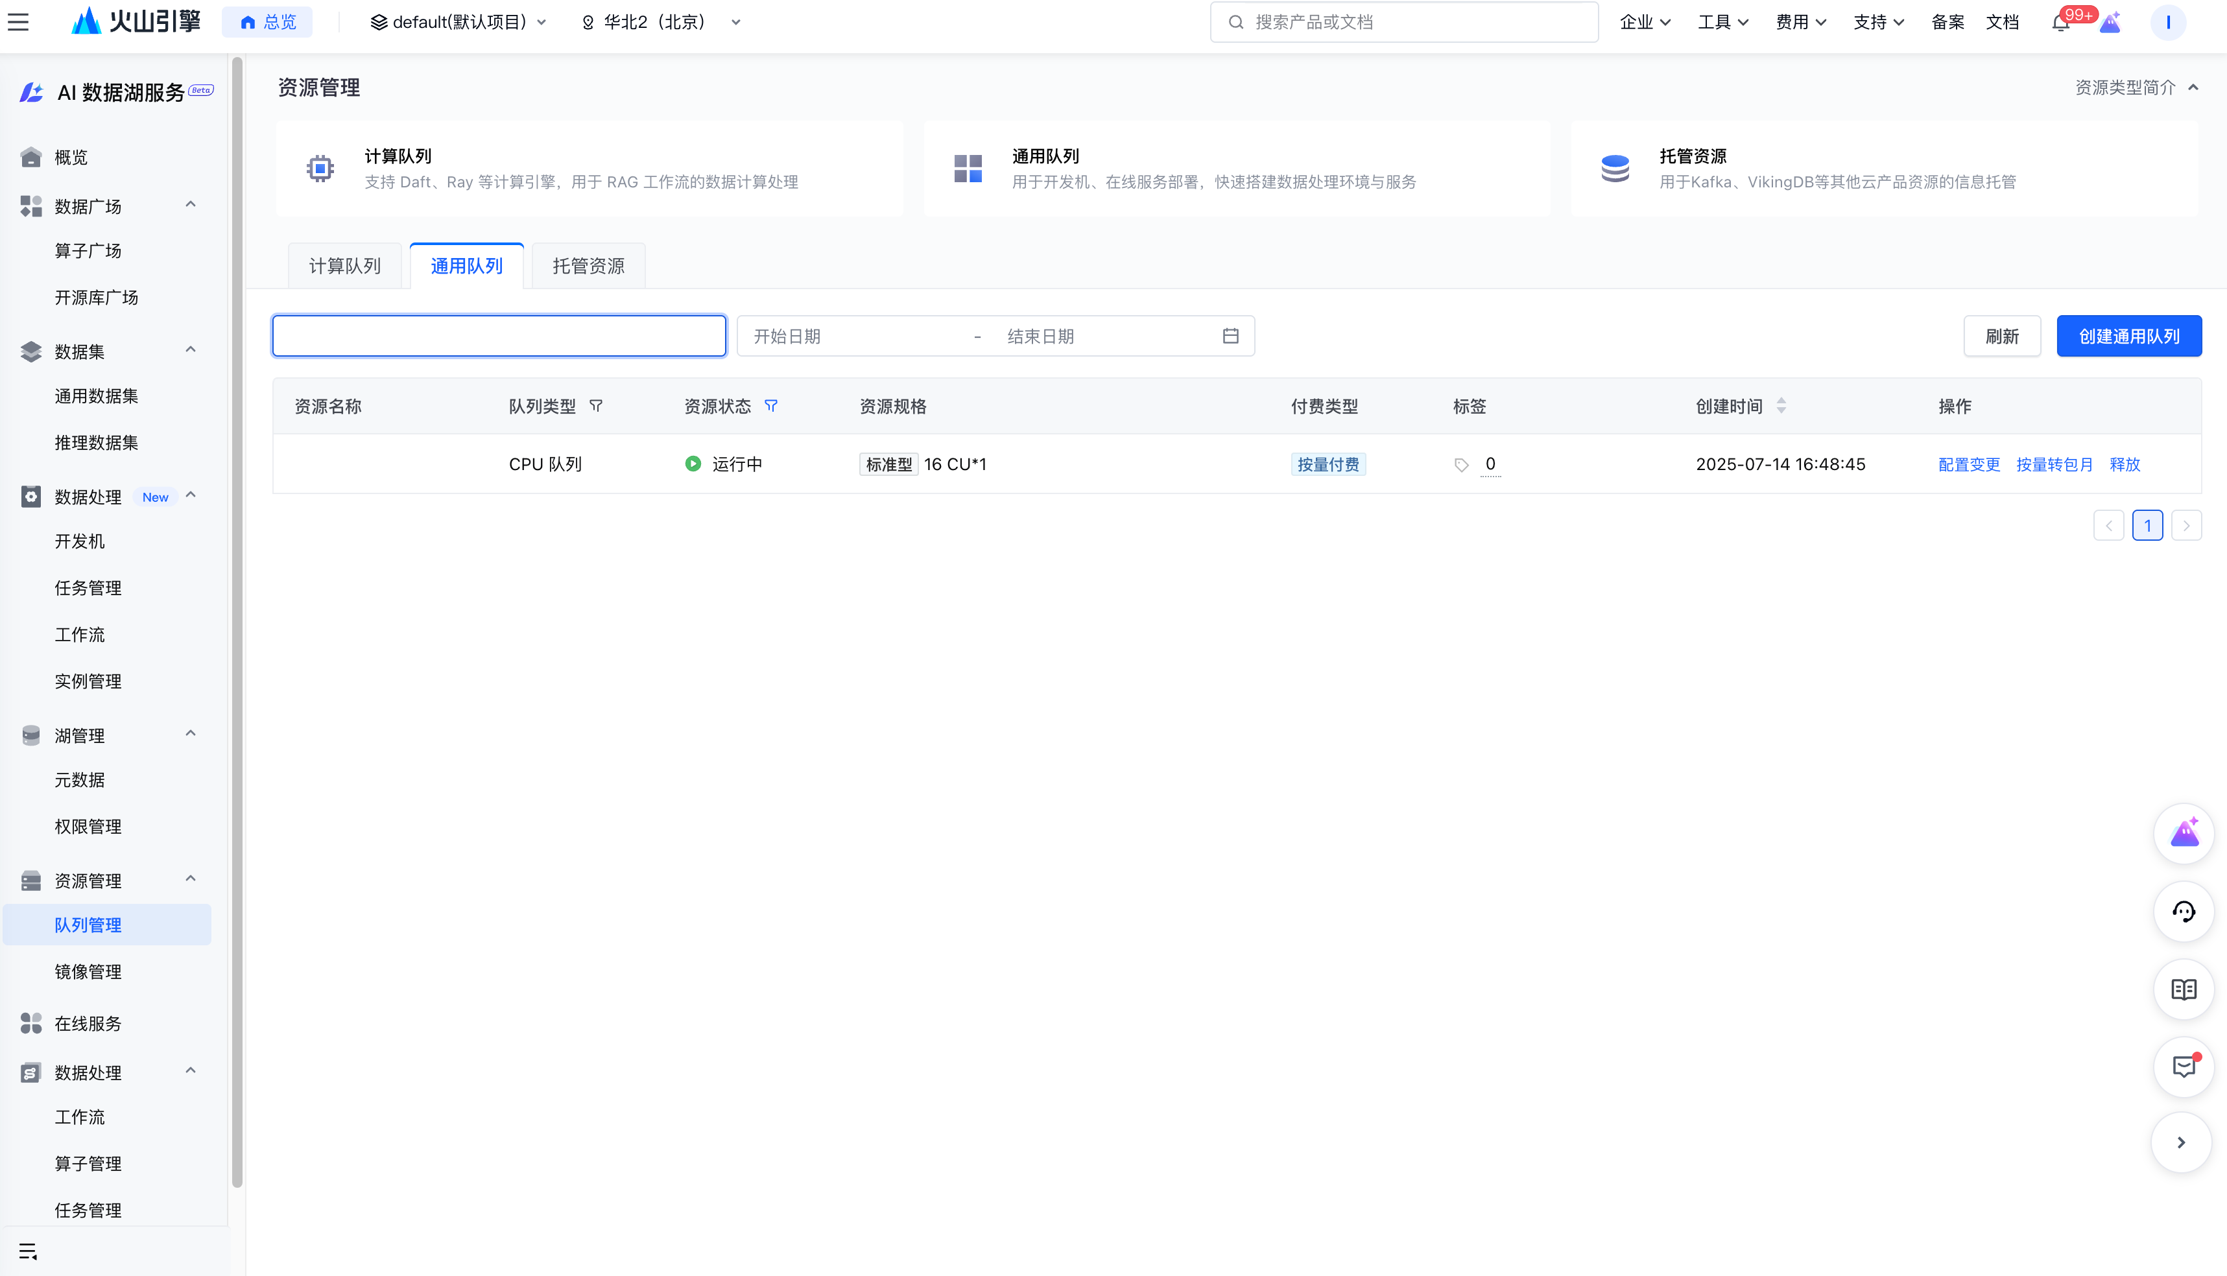The height and width of the screenshot is (1276, 2227).
Task: Click the resource status filter icon
Action: [x=771, y=406]
